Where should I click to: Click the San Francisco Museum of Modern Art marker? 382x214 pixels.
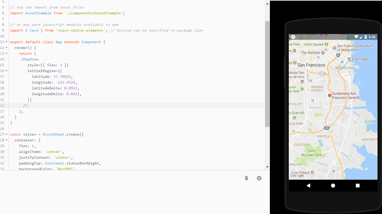(335, 48)
